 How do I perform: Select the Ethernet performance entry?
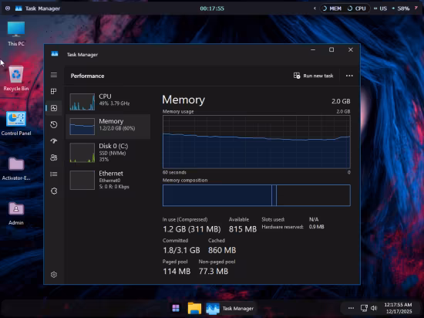(108, 180)
